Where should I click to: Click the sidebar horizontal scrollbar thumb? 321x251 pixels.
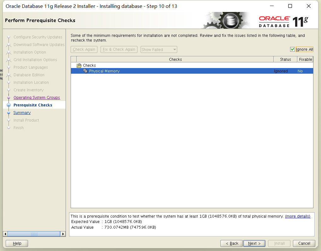(x=34, y=234)
